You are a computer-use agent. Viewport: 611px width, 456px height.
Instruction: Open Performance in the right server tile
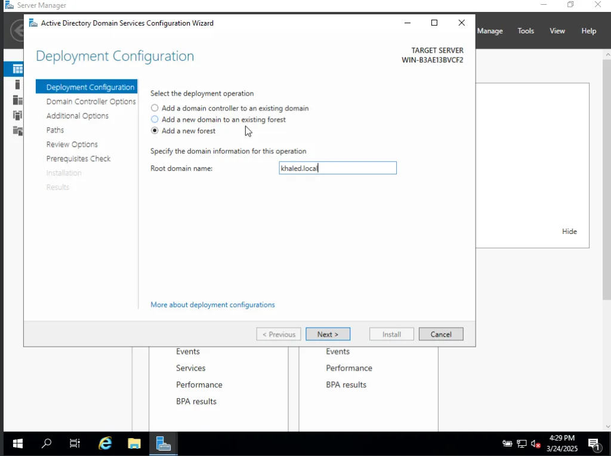tap(349, 368)
